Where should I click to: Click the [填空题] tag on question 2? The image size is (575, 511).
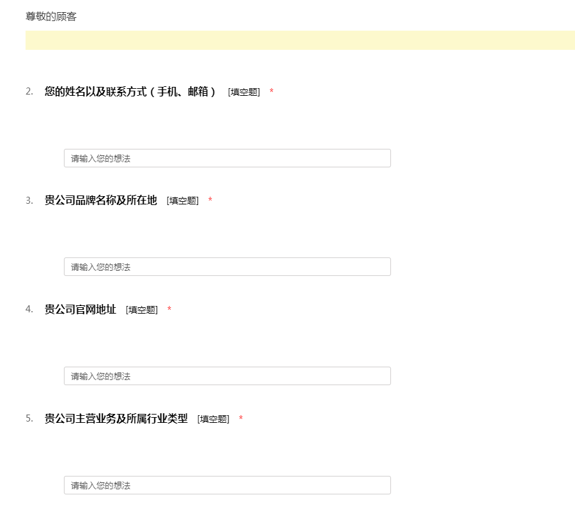[x=243, y=92]
